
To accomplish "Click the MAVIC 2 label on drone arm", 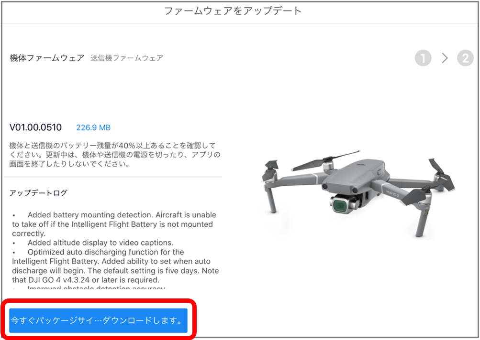I will pos(393,193).
